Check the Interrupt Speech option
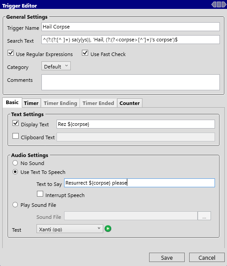The height and width of the screenshot is (266, 227). [40, 194]
